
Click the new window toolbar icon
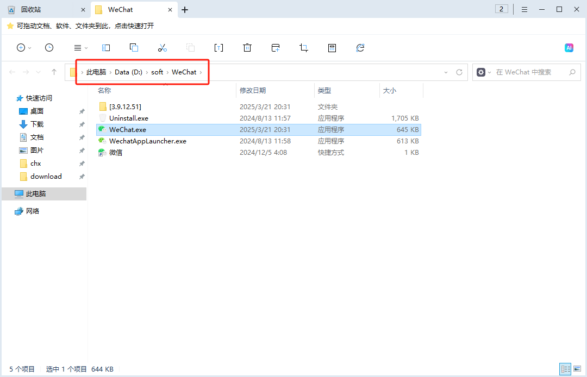pyautogui.click(x=276, y=47)
